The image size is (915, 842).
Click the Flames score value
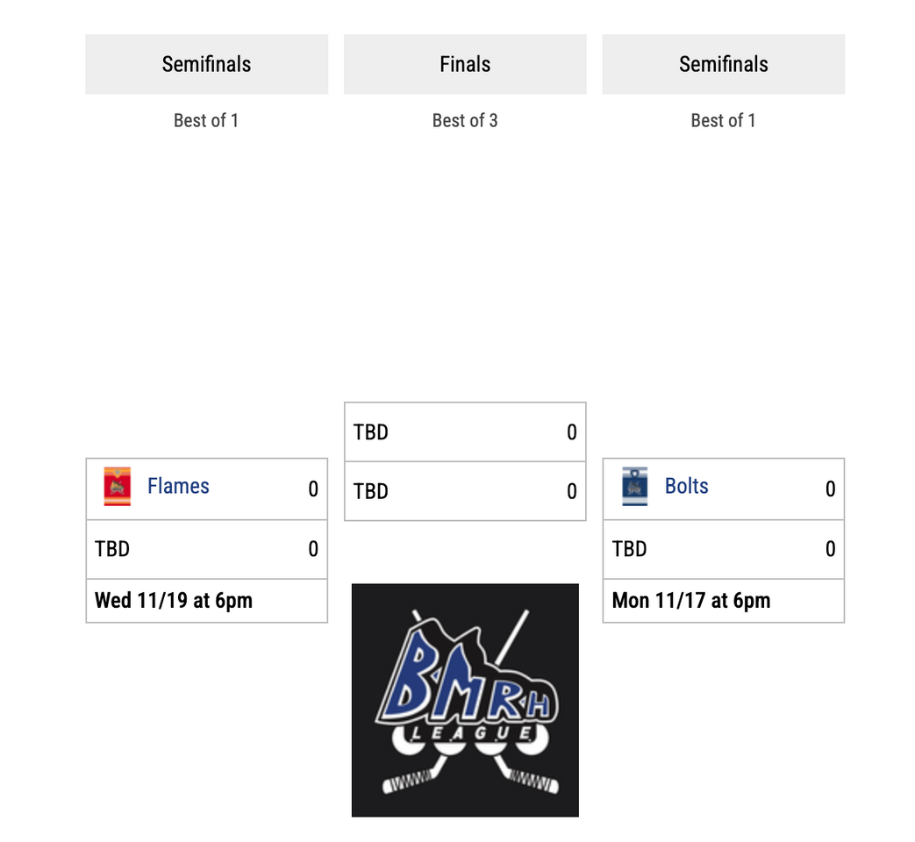coord(313,489)
